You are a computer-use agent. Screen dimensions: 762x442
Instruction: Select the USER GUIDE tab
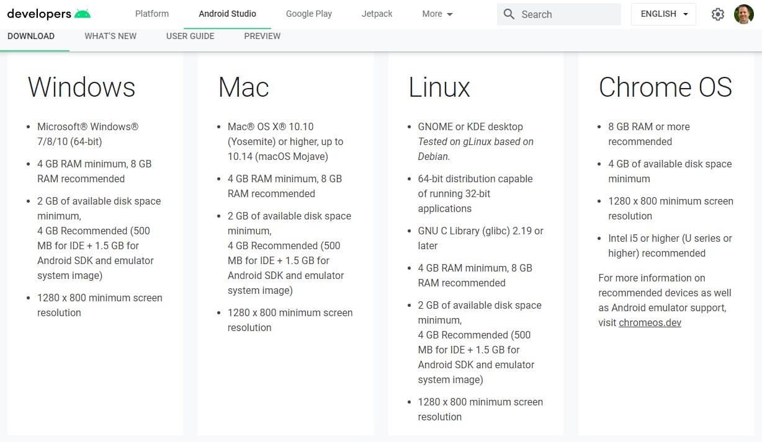(x=191, y=36)
